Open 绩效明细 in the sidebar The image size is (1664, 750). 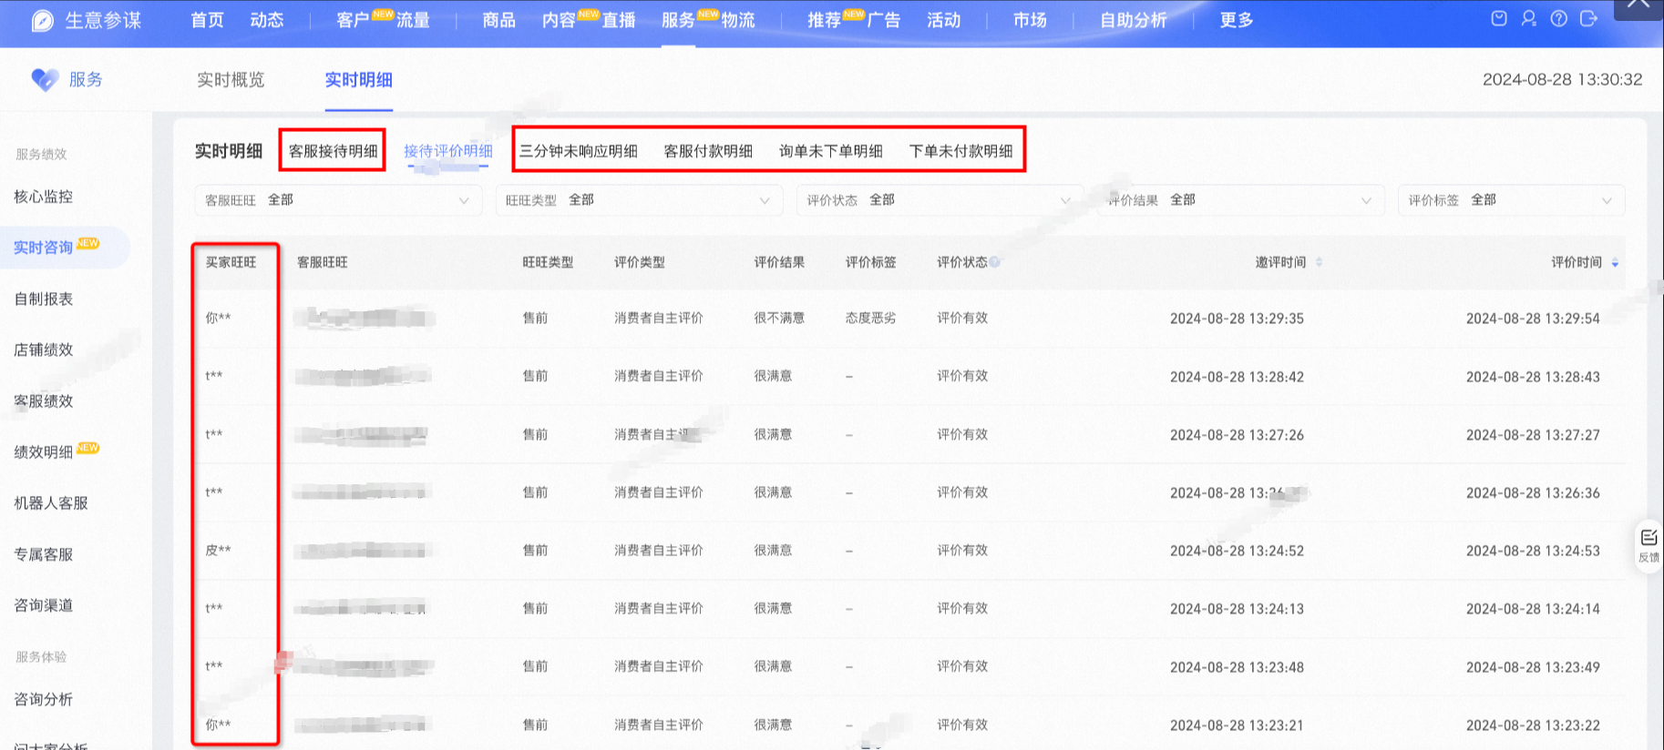(x=44, y=452)
